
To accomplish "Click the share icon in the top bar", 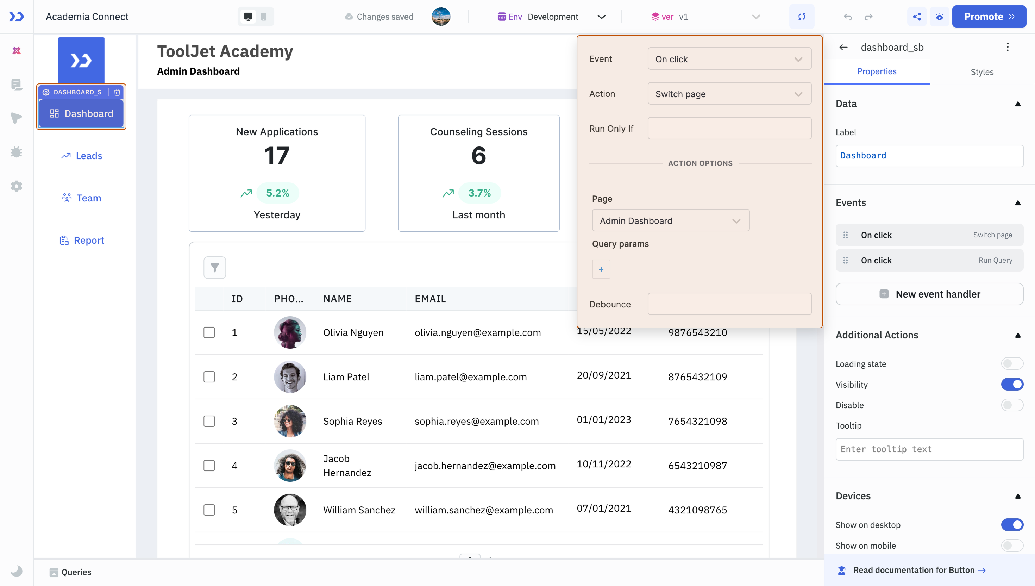I will tap(917, 17).
